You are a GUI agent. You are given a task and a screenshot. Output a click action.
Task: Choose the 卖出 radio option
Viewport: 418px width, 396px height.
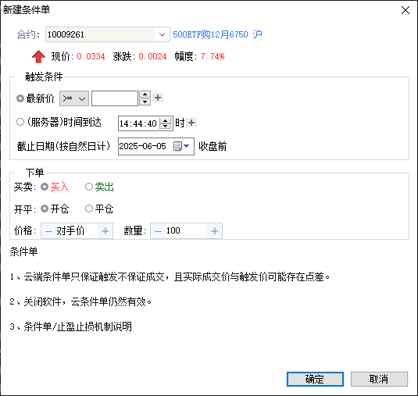89,187
